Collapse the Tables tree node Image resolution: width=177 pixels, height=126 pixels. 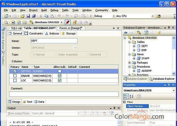pyautogui.click(x=130, y=42)
